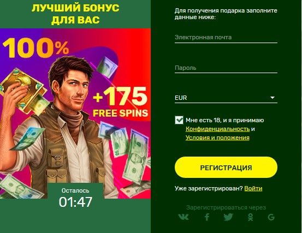
Task: Register through the Twitter bird icon
Action: [x=228, y=217]
